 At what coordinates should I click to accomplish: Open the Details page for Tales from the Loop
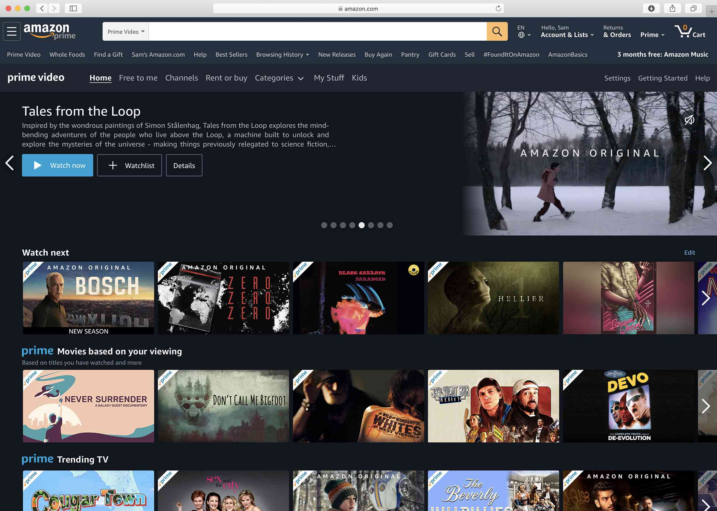(184, 165)
